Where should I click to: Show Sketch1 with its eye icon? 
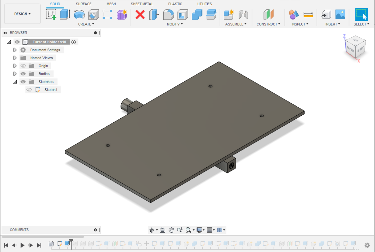coord(29,90)
